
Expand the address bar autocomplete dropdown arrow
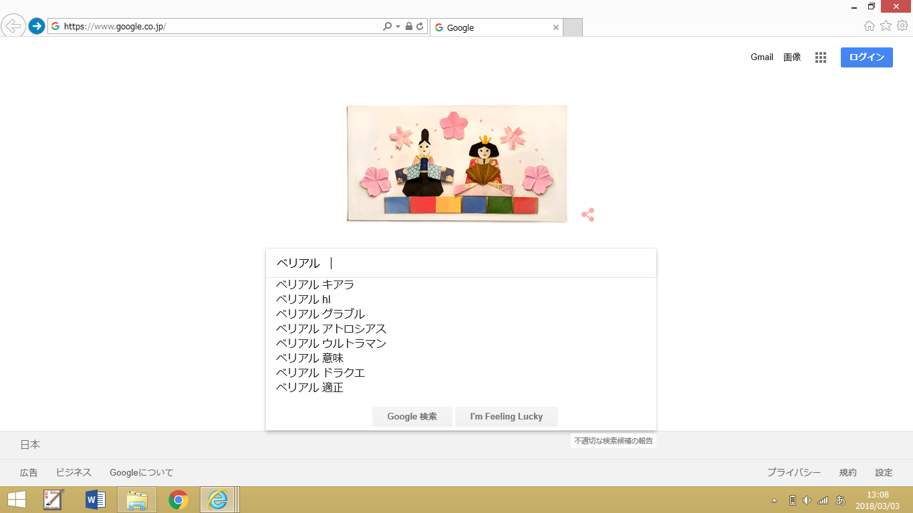pyautogui.click(x=398, y=27)
